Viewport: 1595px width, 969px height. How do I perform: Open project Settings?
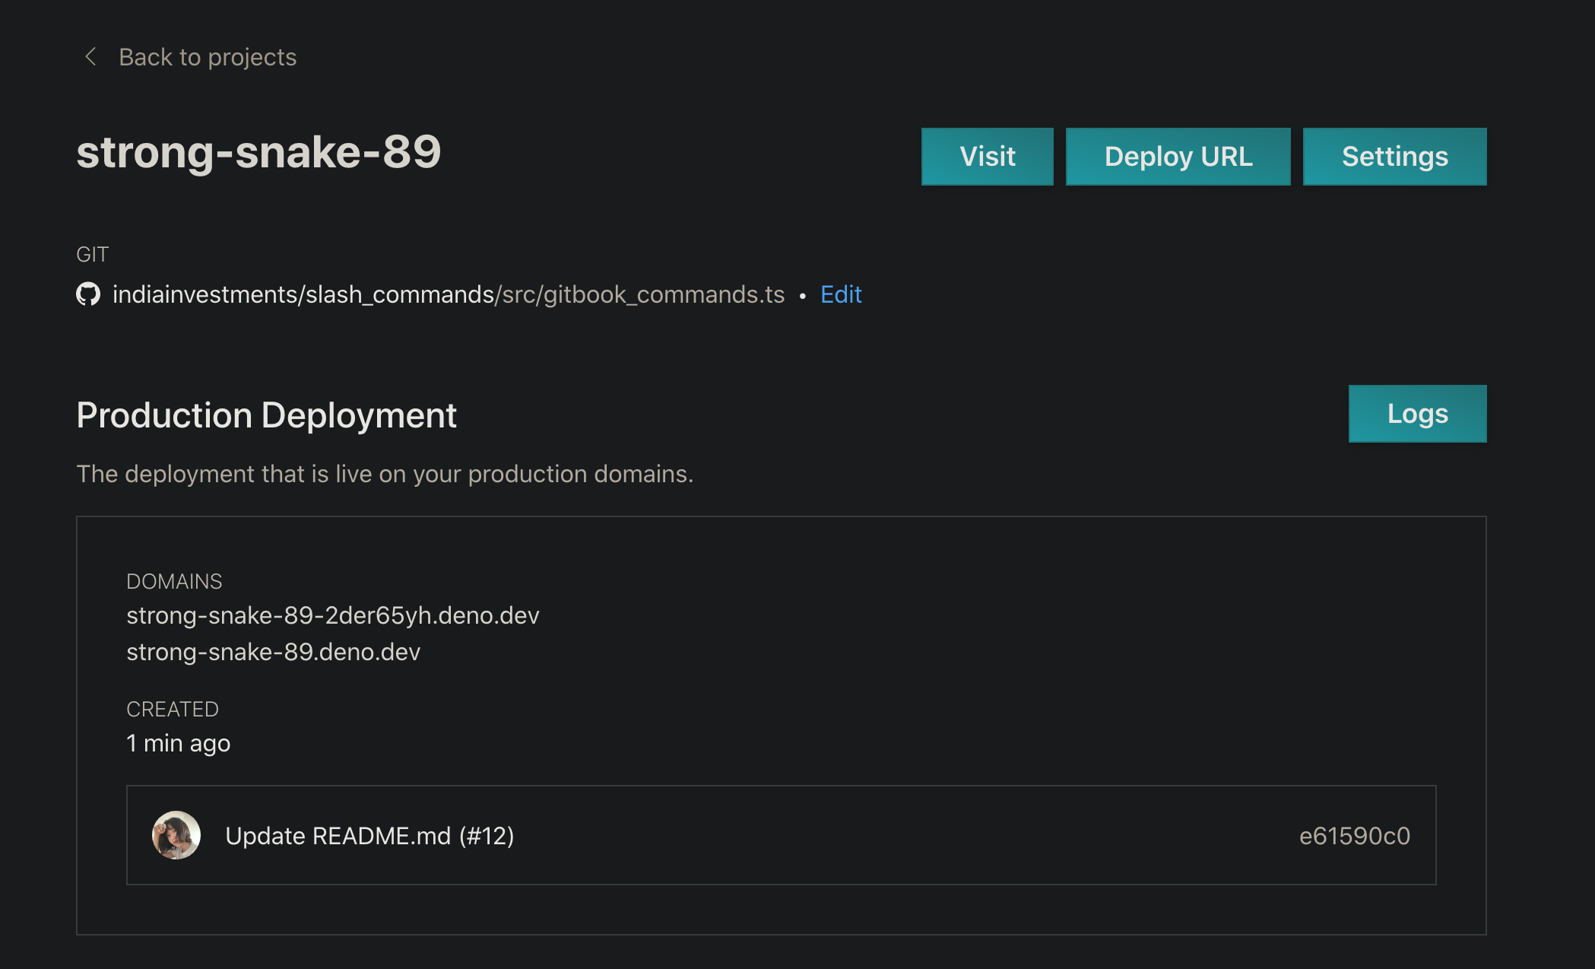point(1394,157)
